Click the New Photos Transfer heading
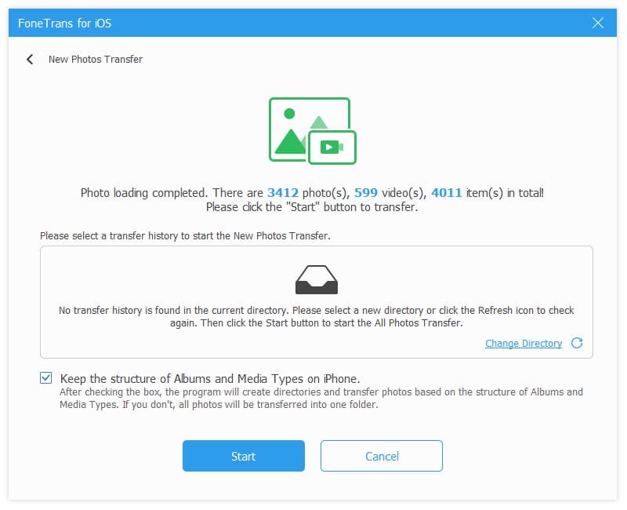 click(96, 60)
